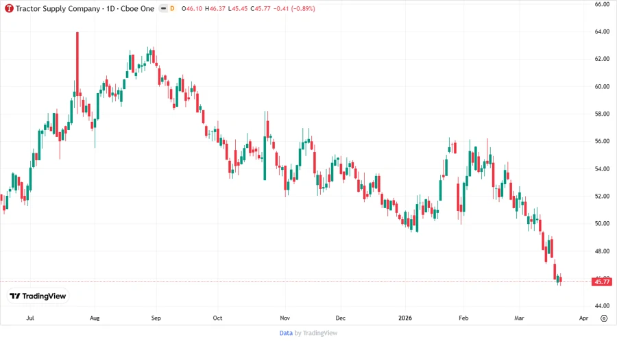Click the close value C45.77
617x341 pixels.
coord(260,9)
